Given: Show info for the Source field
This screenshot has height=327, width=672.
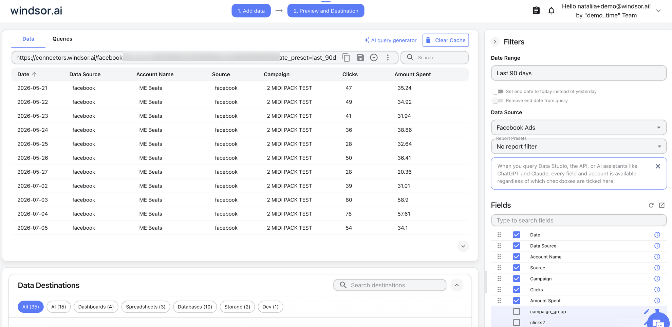Looking at the screenshot, I should (657, 268).
